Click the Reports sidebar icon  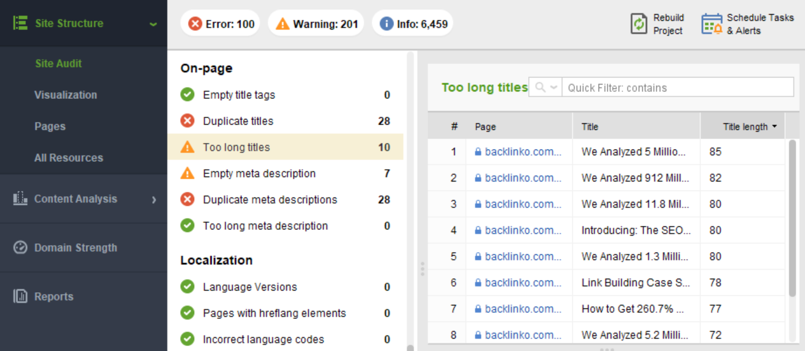tap(20, 296)
